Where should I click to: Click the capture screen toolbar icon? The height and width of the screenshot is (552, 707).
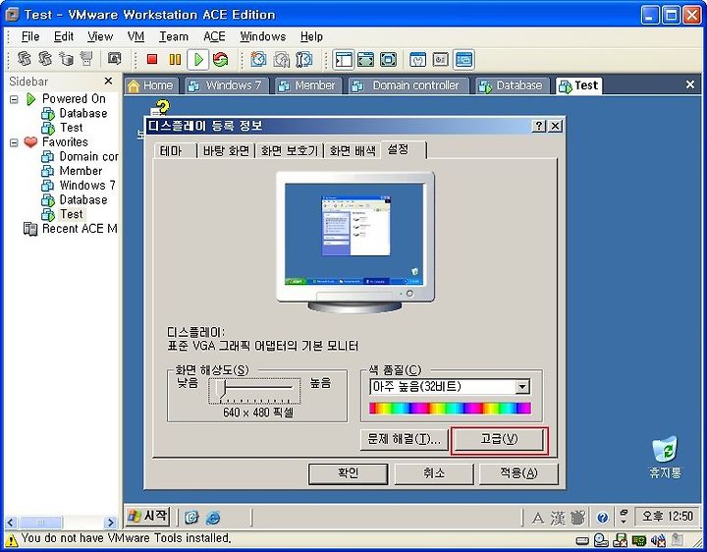coord(115,58)
